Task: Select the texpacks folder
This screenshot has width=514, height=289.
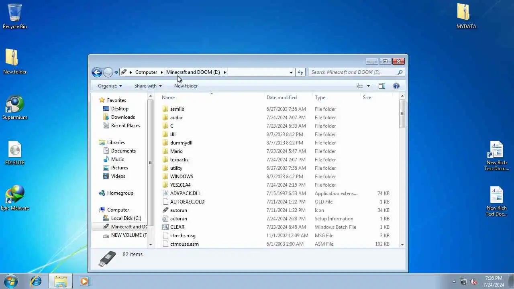Action: point(179,160)
